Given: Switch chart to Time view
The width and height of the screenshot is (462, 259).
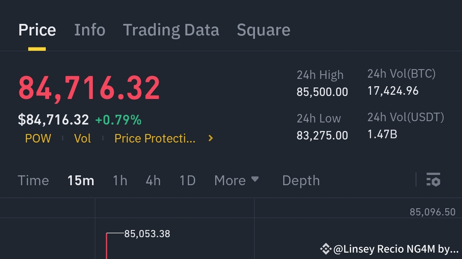Looking at the screenshot, I should [x=33, y=180].
